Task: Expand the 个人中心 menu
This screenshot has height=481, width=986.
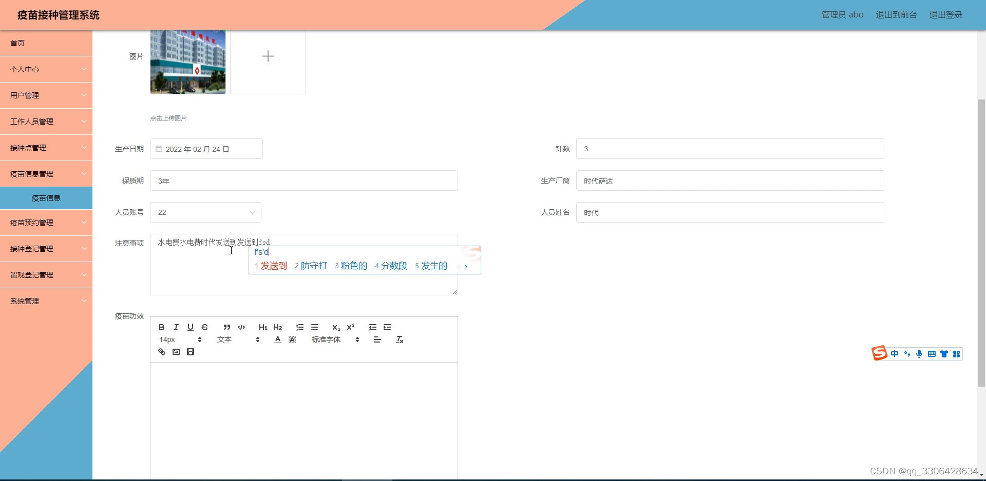Action: coord(46,69)
